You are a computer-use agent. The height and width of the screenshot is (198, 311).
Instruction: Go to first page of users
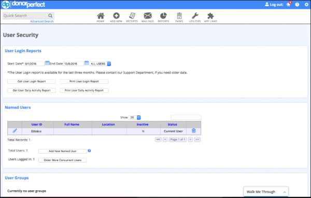tap(158, 140)
